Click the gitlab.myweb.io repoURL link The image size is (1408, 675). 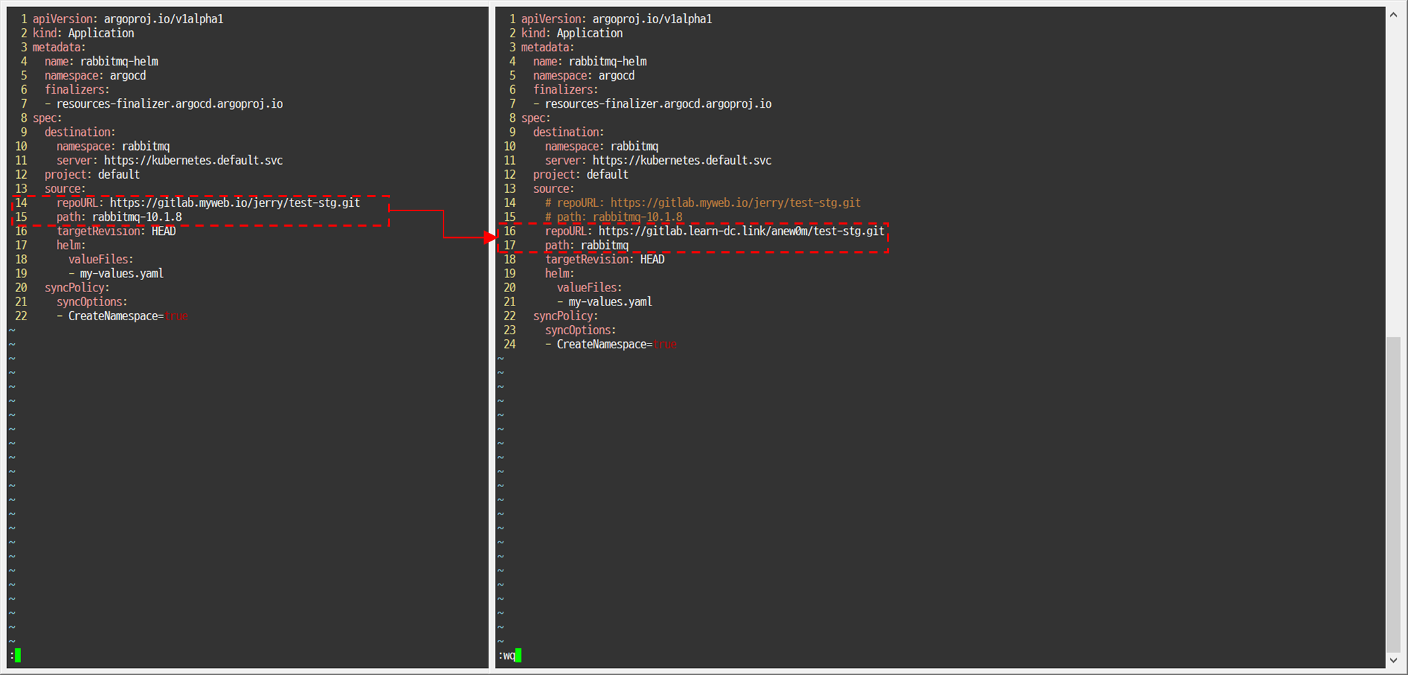pyautogui.click(x=236, y=203)
